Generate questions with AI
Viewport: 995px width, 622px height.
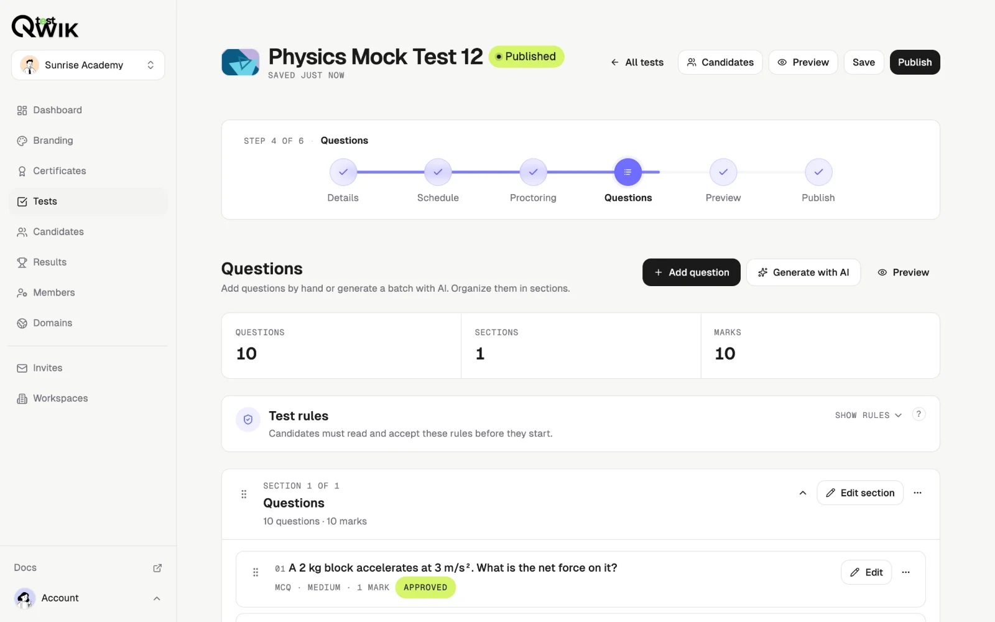(803, 272)
